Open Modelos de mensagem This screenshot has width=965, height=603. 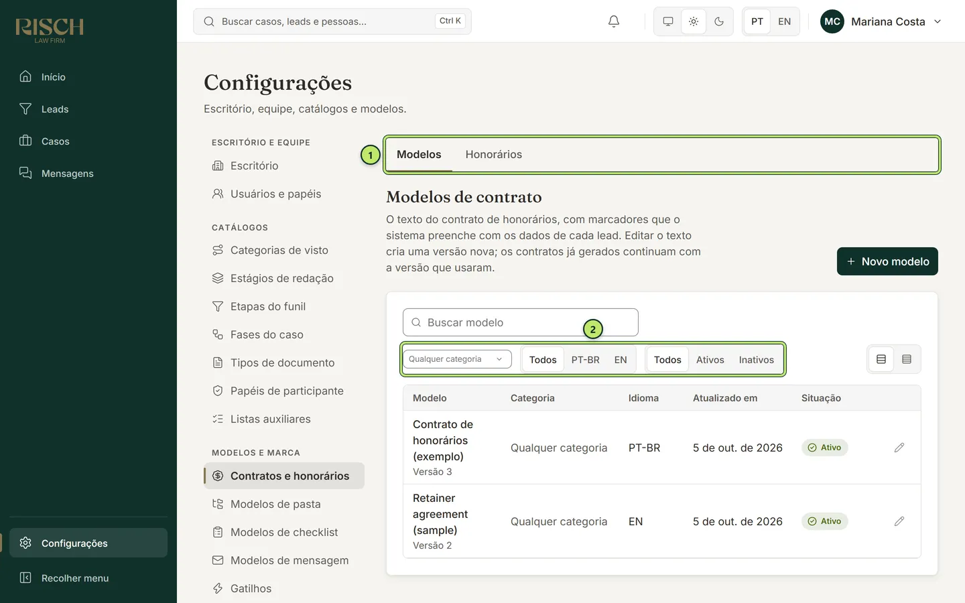tap(284, 560)
